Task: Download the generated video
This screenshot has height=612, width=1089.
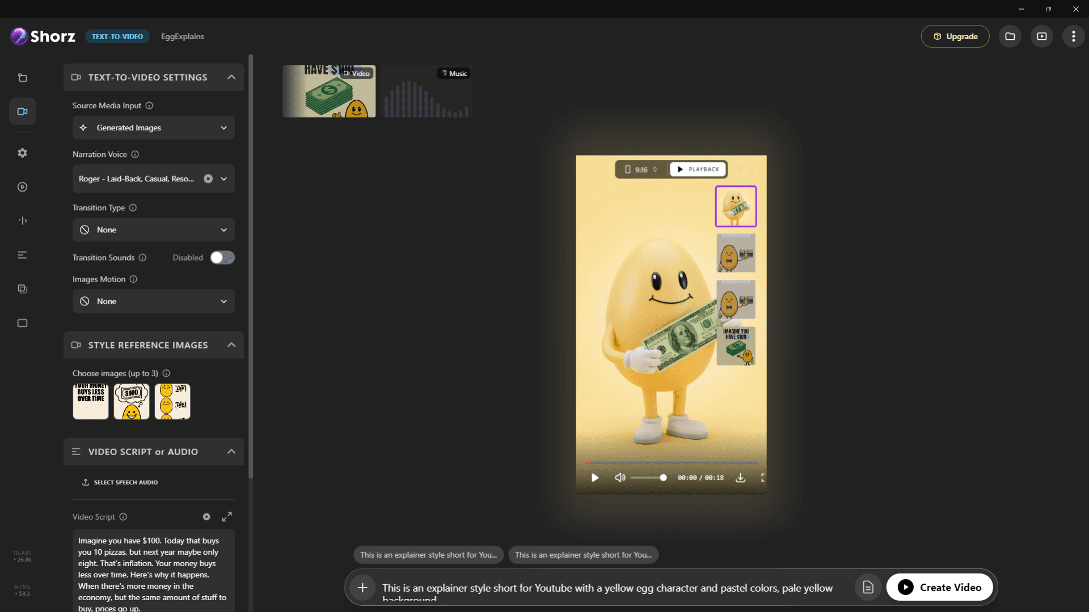Action: coord(741,478)
